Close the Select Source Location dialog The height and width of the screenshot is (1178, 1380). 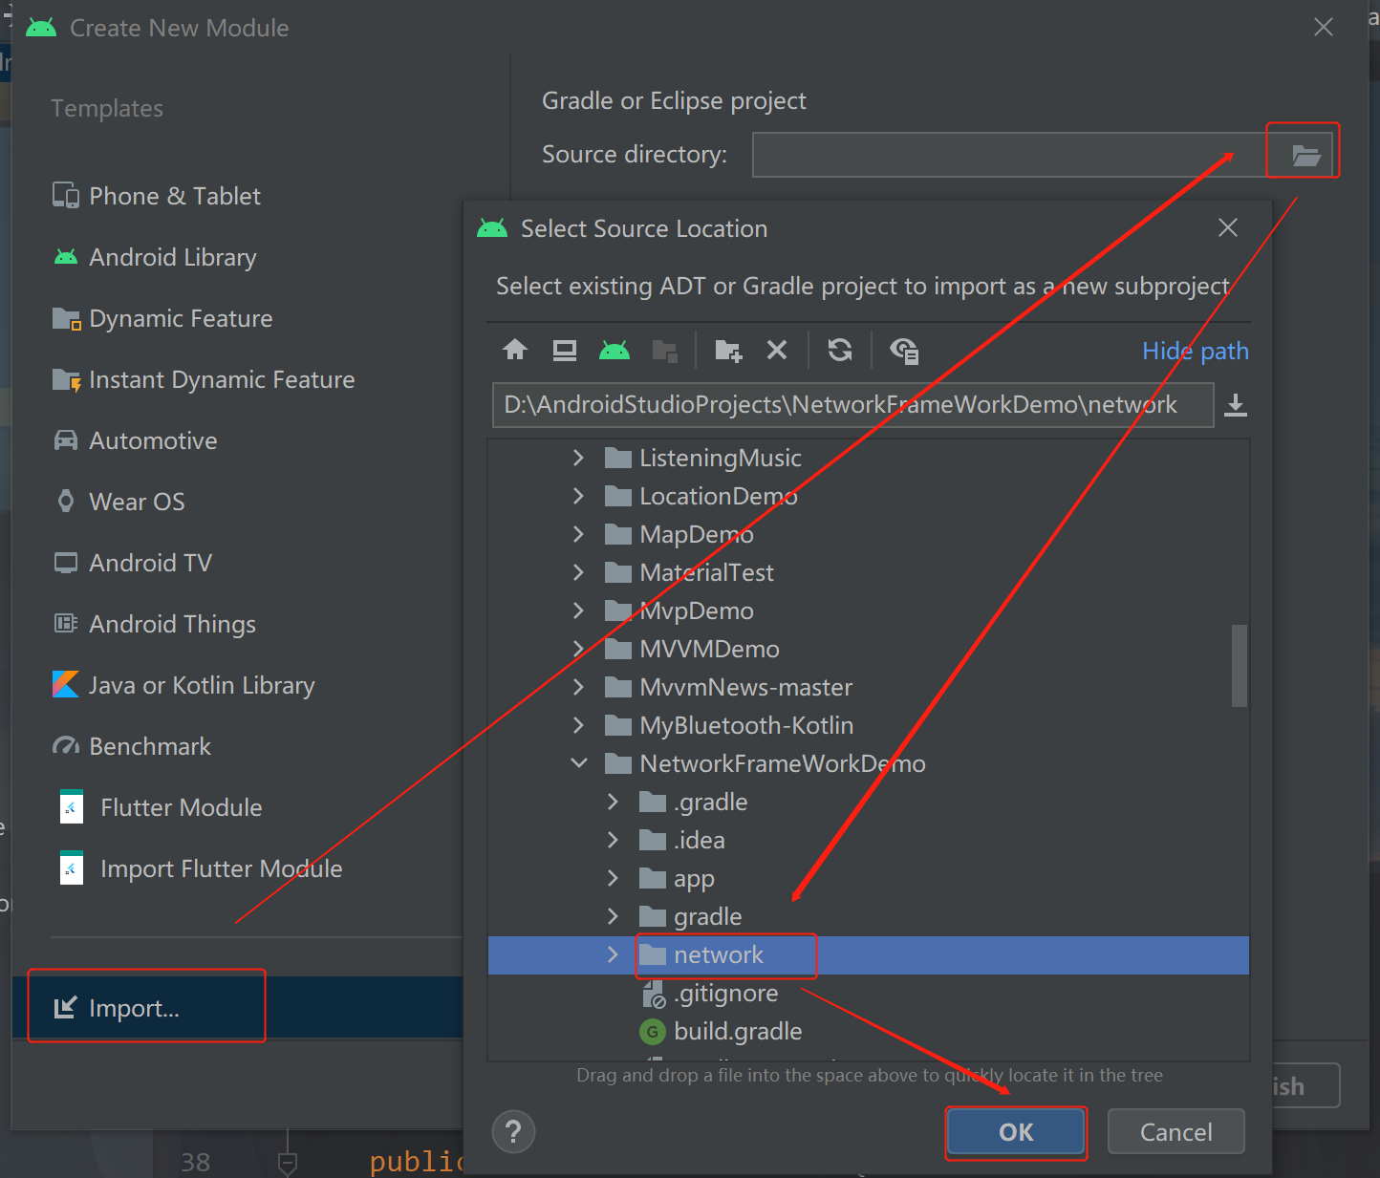click(1228, 227)
